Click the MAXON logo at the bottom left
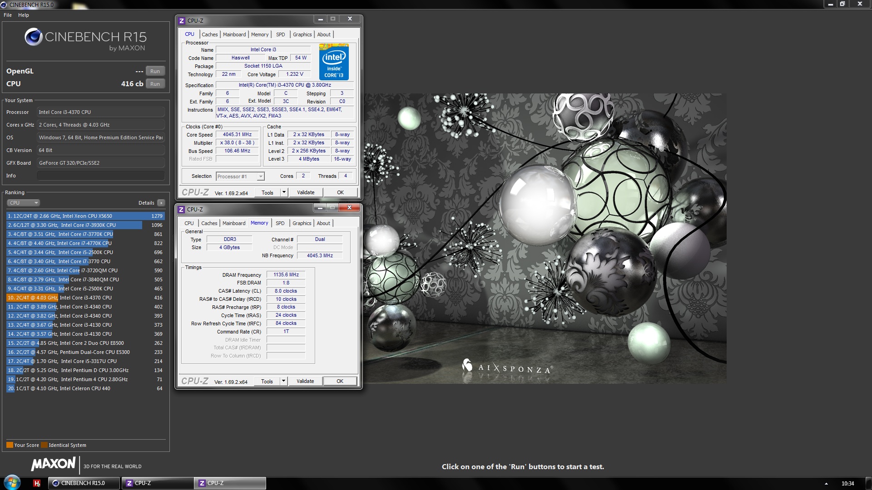This screenshot has width=872, height=490. (53, 464)
